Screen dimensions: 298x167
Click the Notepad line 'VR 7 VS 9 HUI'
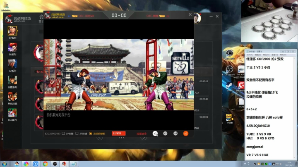tap(257, 155)
